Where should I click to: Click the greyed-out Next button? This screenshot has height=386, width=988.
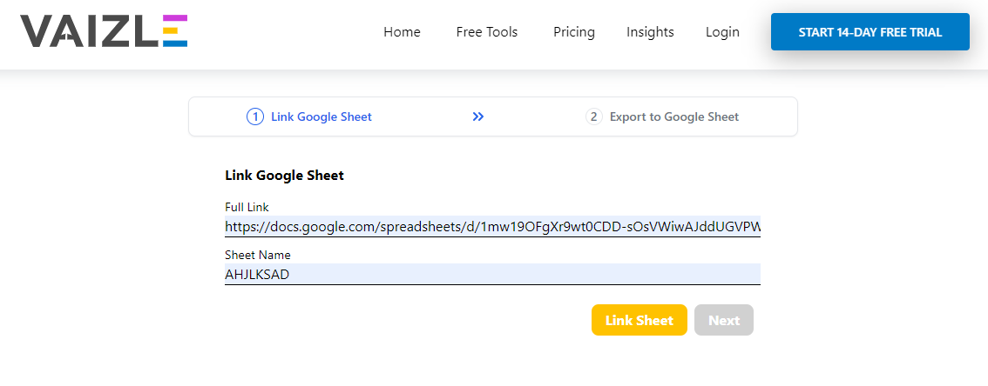pos(724,320)
